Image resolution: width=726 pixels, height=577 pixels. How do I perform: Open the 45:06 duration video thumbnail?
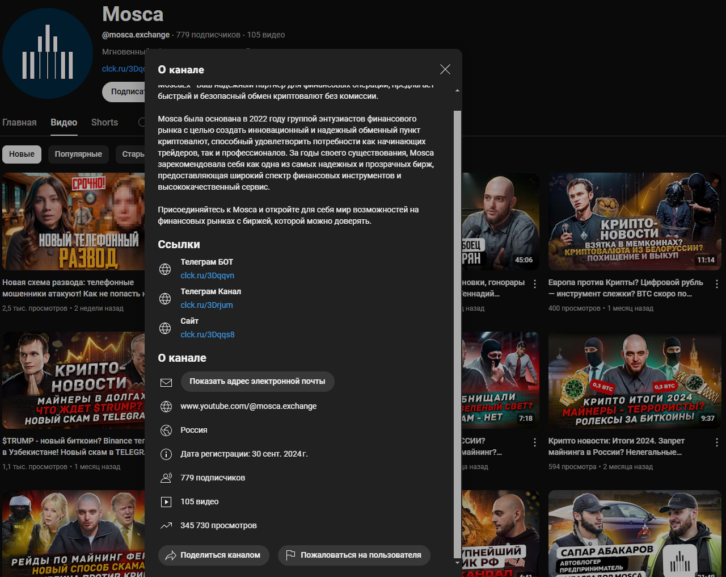pos(501,221)
